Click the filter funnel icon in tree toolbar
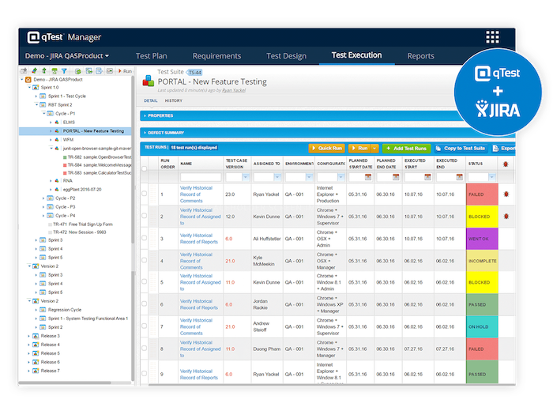 click(x=64, y=71)
